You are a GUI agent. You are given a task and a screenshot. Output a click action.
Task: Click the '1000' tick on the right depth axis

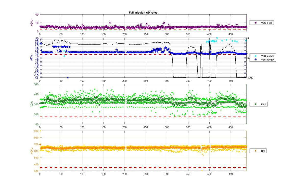coord(250,78)
